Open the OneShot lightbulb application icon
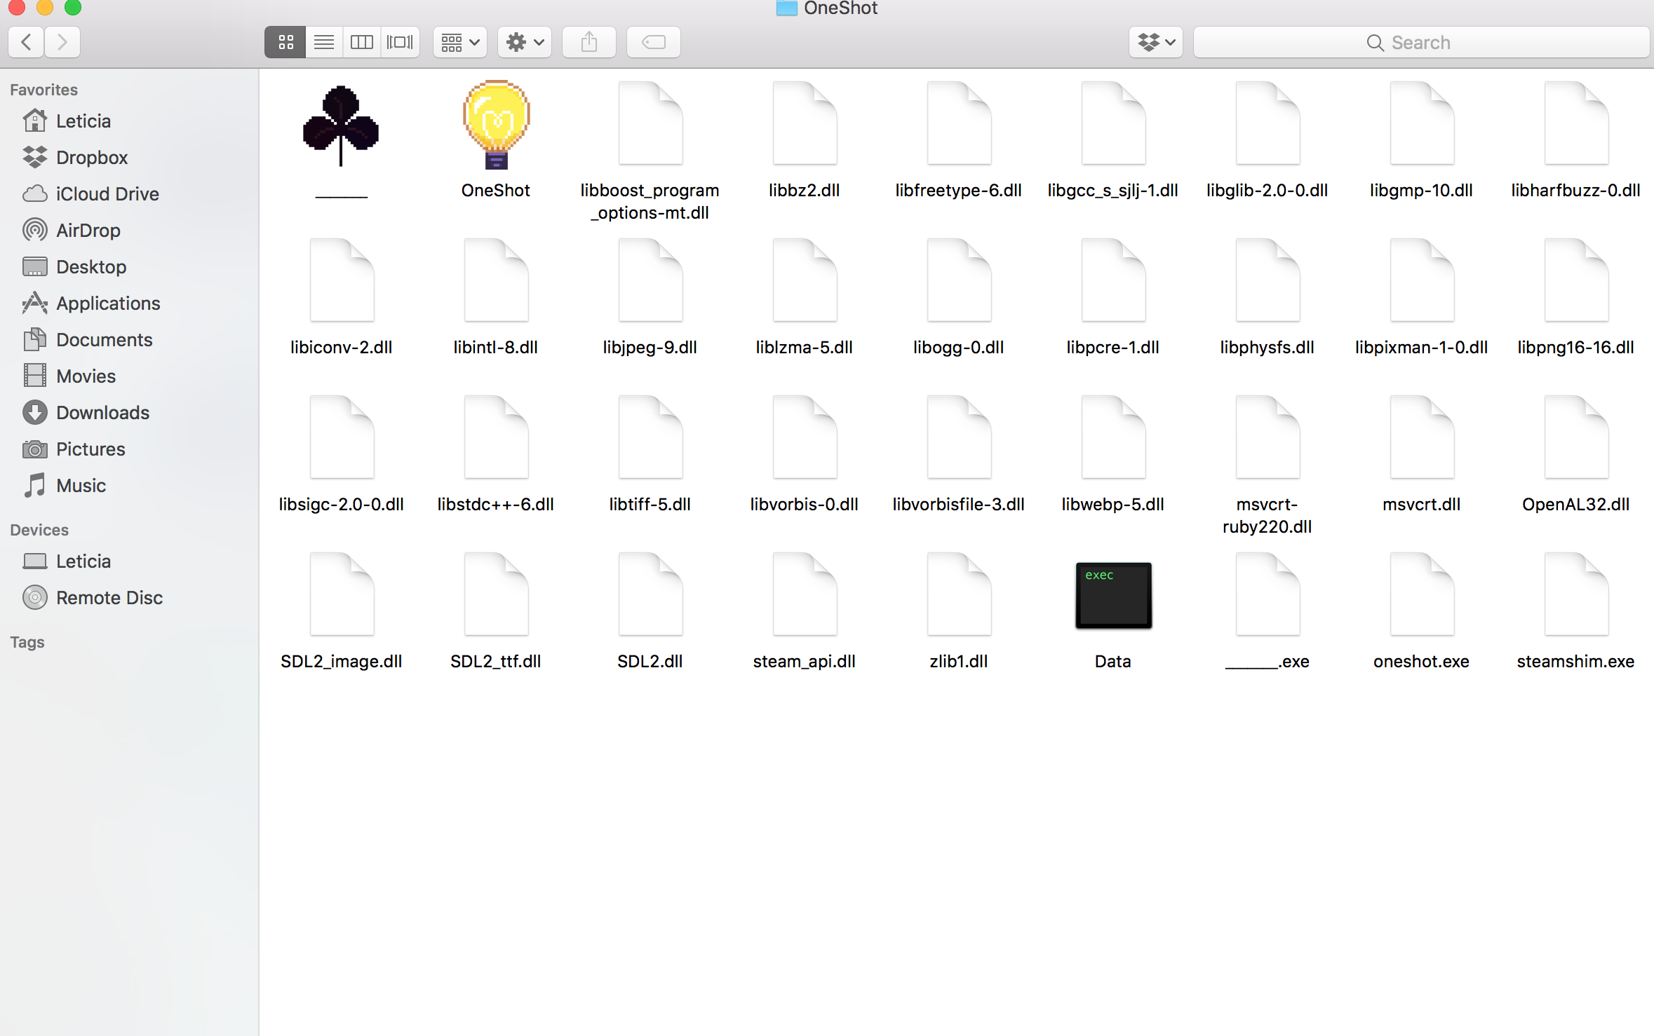The width and height of the screenshot is (1654, 1036). pyautogui.click(x=495, y=125)
